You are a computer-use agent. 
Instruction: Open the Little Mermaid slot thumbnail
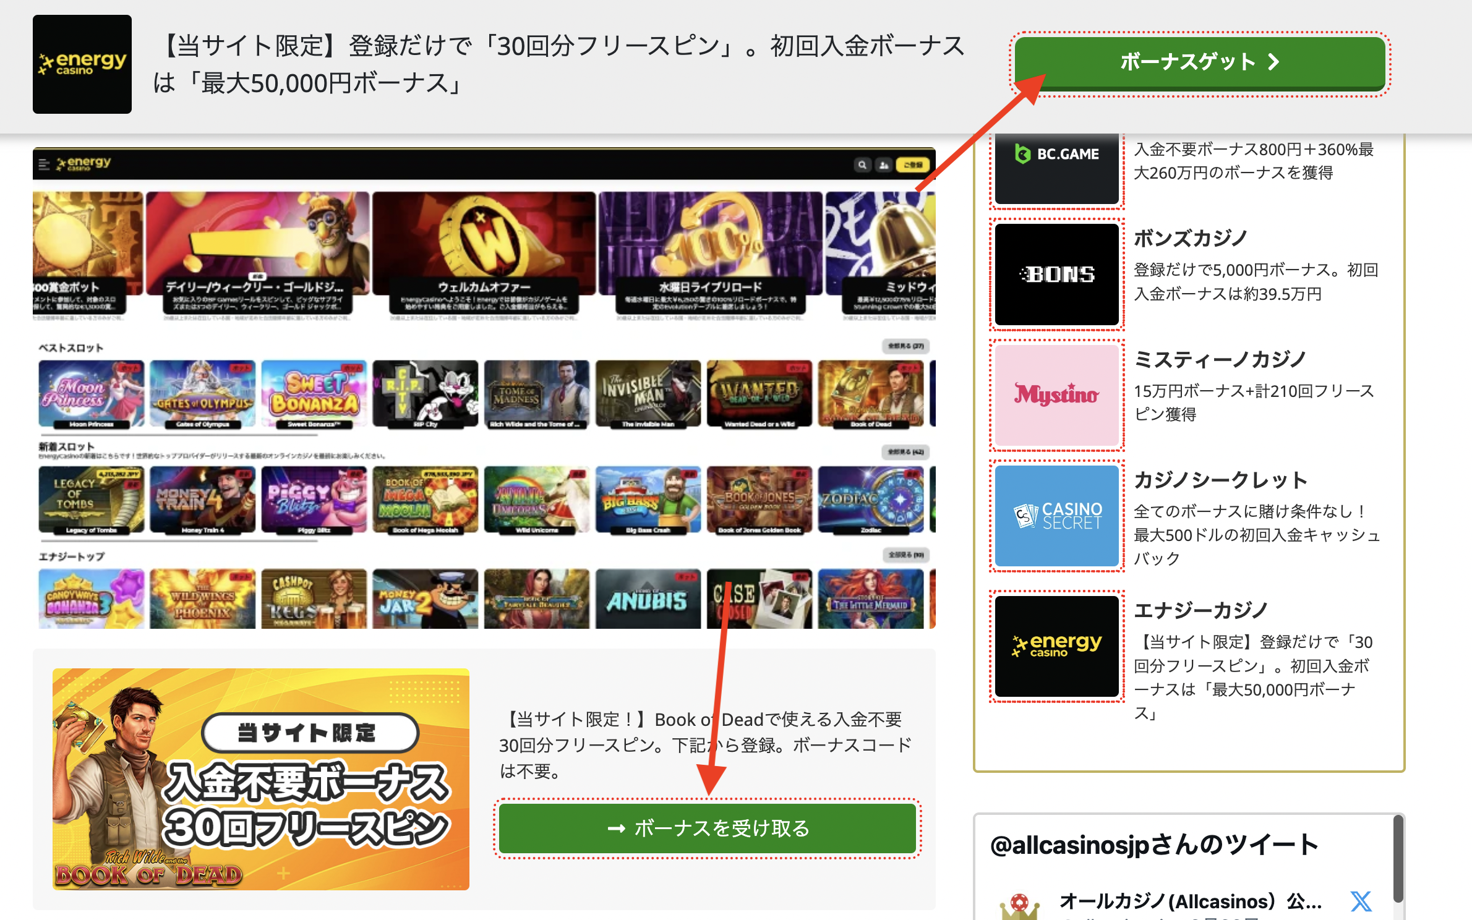(x=870, y=599)
